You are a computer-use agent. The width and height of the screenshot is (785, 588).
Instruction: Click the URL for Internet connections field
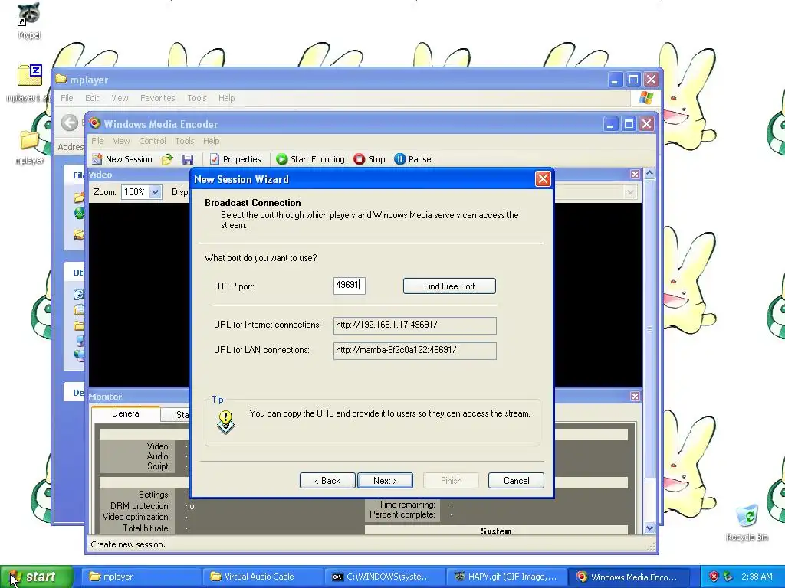[415, 325]
